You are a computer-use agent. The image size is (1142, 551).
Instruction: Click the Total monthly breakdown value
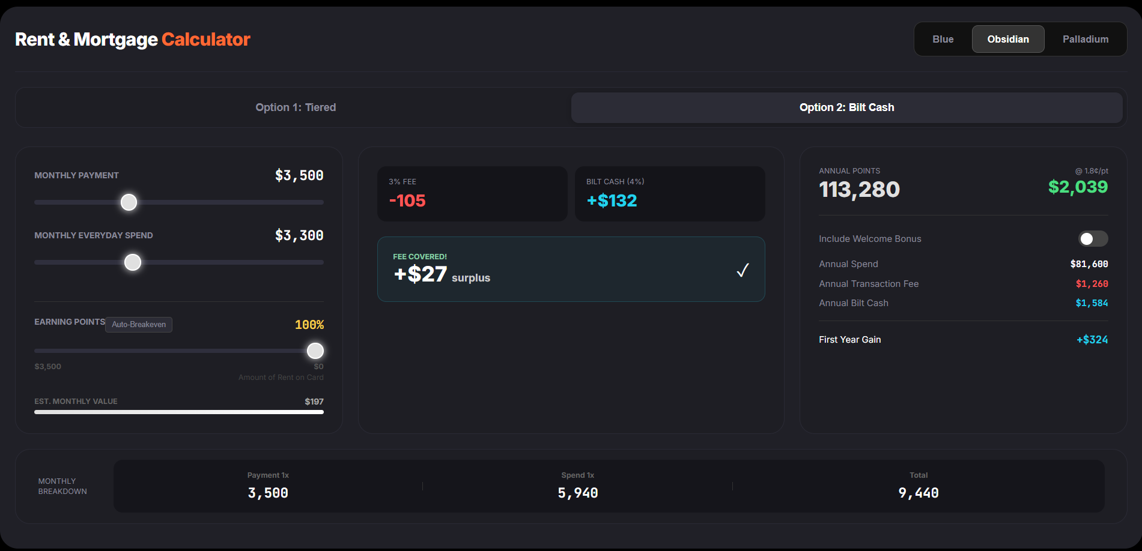(x=918, y=493)
